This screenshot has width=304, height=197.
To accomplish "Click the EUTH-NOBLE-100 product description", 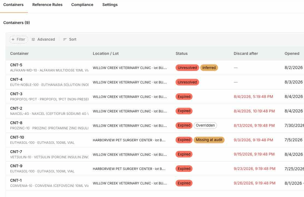I will point(49,85).
